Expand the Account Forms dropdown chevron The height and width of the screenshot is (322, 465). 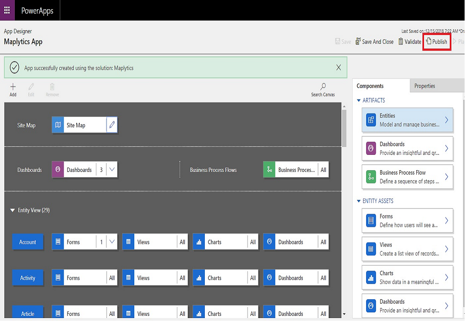112,242
